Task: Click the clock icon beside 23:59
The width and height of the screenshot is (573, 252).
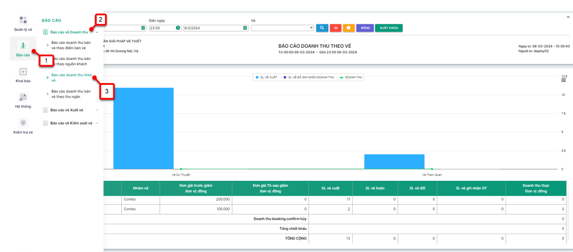Action: click(x=178, y=28)
